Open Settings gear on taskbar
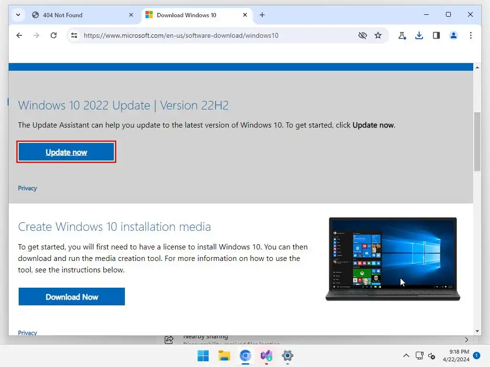This screenshot has width=490, height=367. point(288,356)
